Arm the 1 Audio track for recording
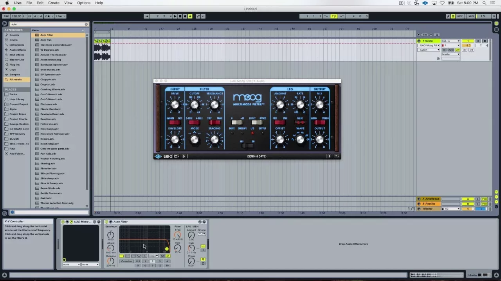501x281 pixels. [x=485, y=41]
